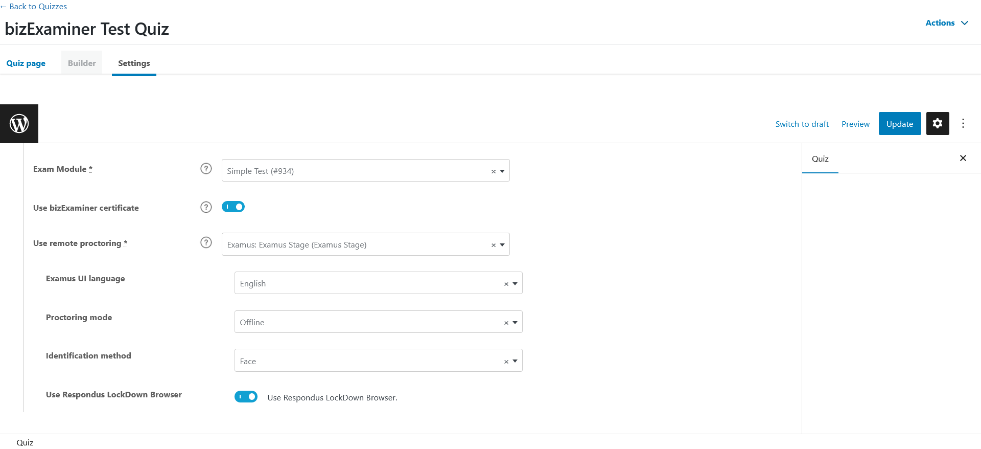Click the Switch to draft link

(802, 124)
